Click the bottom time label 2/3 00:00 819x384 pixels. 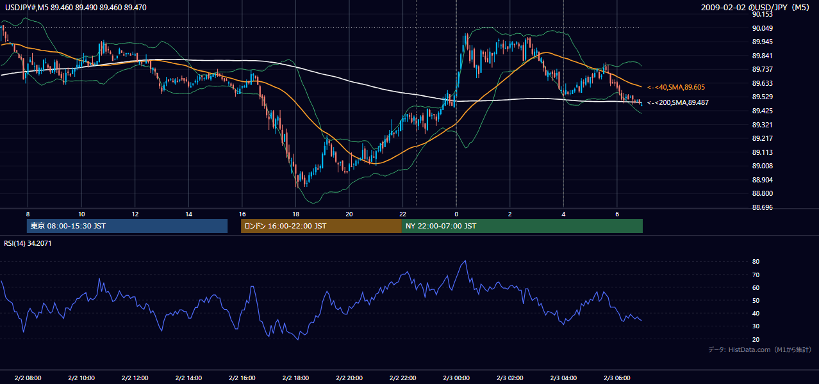tap(456, 378)
